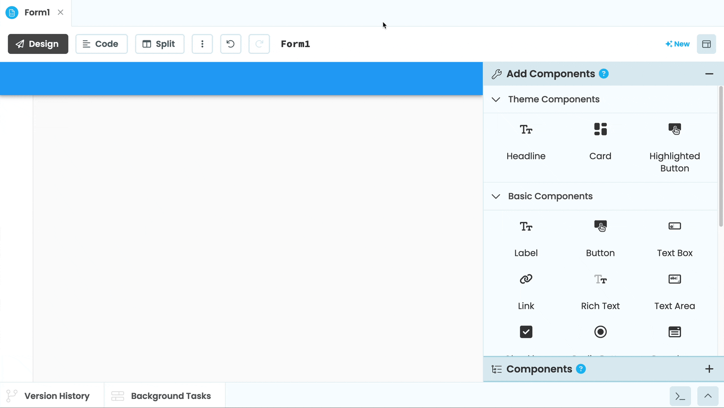Click the New AI button
The width and height of the screenshot is (724, 408).
click(x=677, y=43)
